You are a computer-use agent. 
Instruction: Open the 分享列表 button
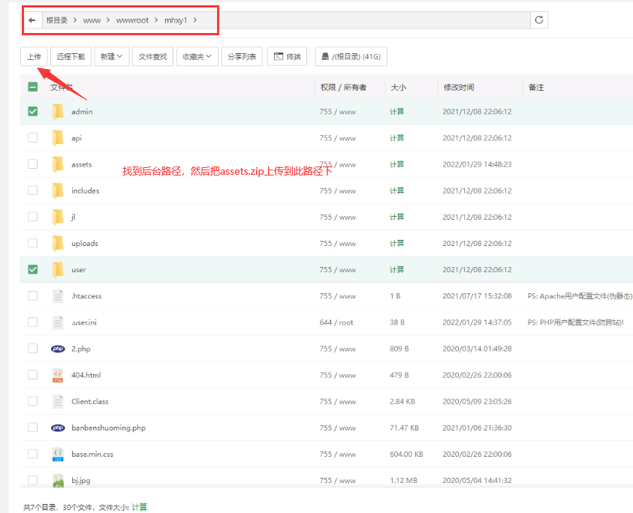click(x=242, y=56)
